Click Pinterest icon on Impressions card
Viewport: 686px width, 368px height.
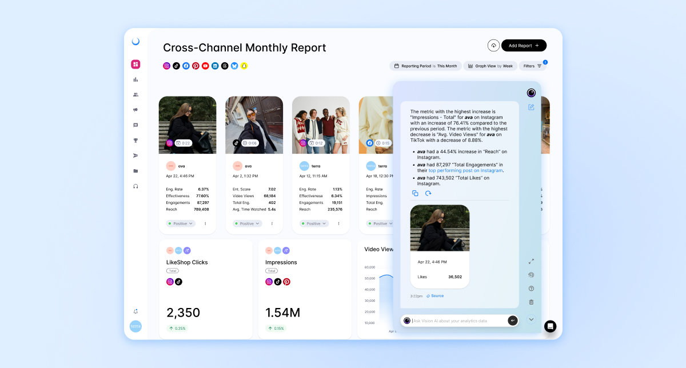point(286,282)
